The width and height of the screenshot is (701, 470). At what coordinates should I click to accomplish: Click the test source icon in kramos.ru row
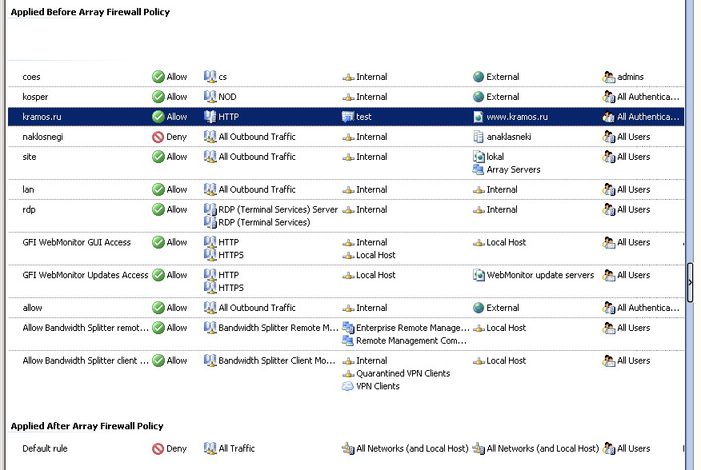(348, 117)
